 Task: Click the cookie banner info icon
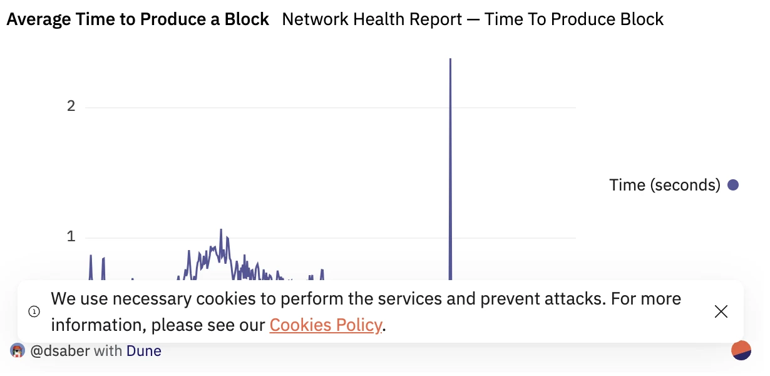[x=35, y=311]
